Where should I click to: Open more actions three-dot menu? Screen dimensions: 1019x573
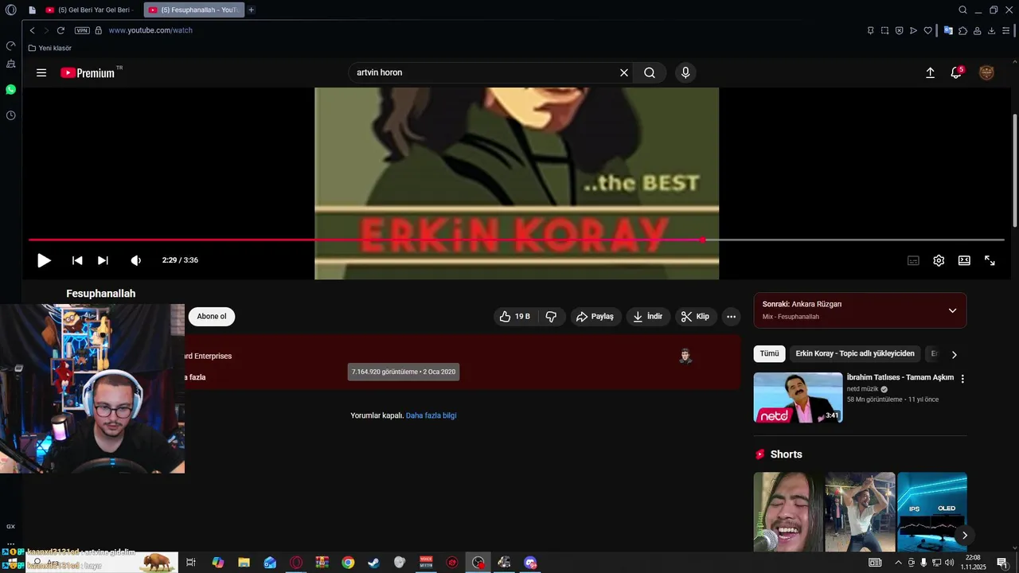pyautogui.click(x=731, y=316)
